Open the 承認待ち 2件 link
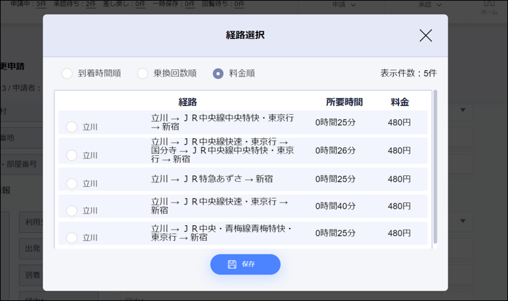Viewport: 508px width, 301px height. coord(93,5)
